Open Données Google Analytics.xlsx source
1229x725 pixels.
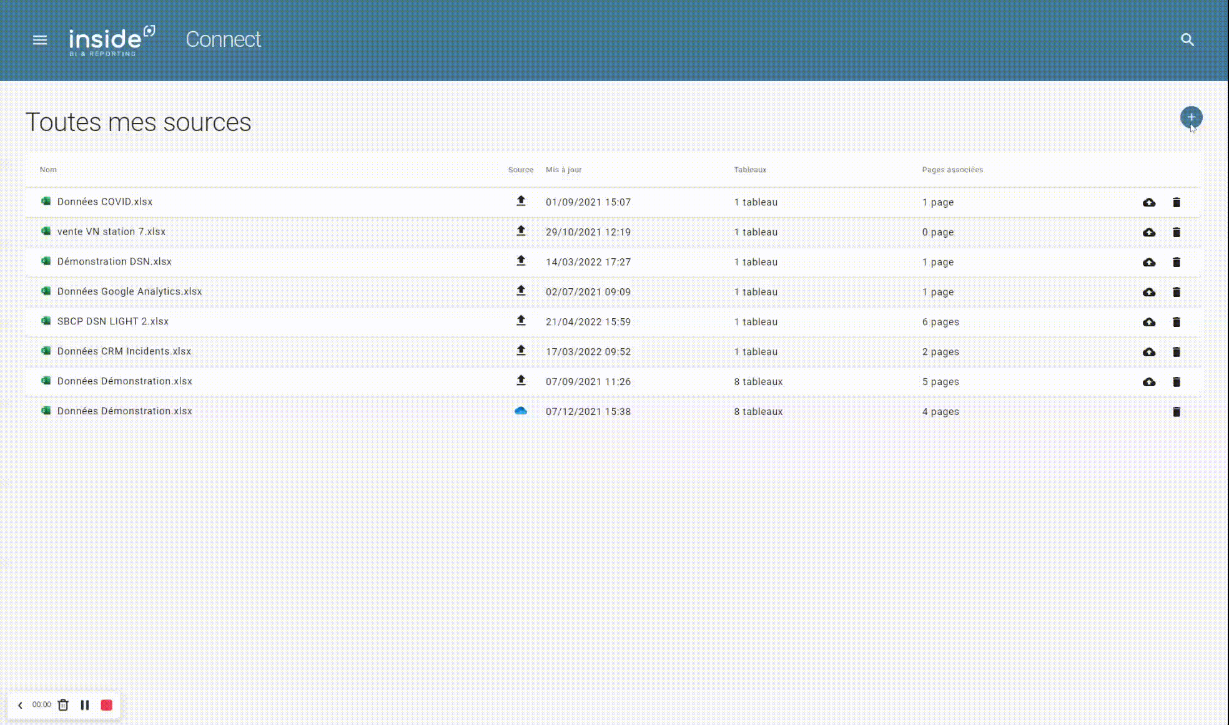tap(129, 291)
